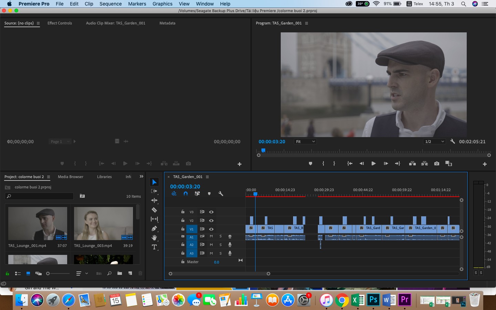Click New Bin folder icon in Project panel

coord(120,273)
